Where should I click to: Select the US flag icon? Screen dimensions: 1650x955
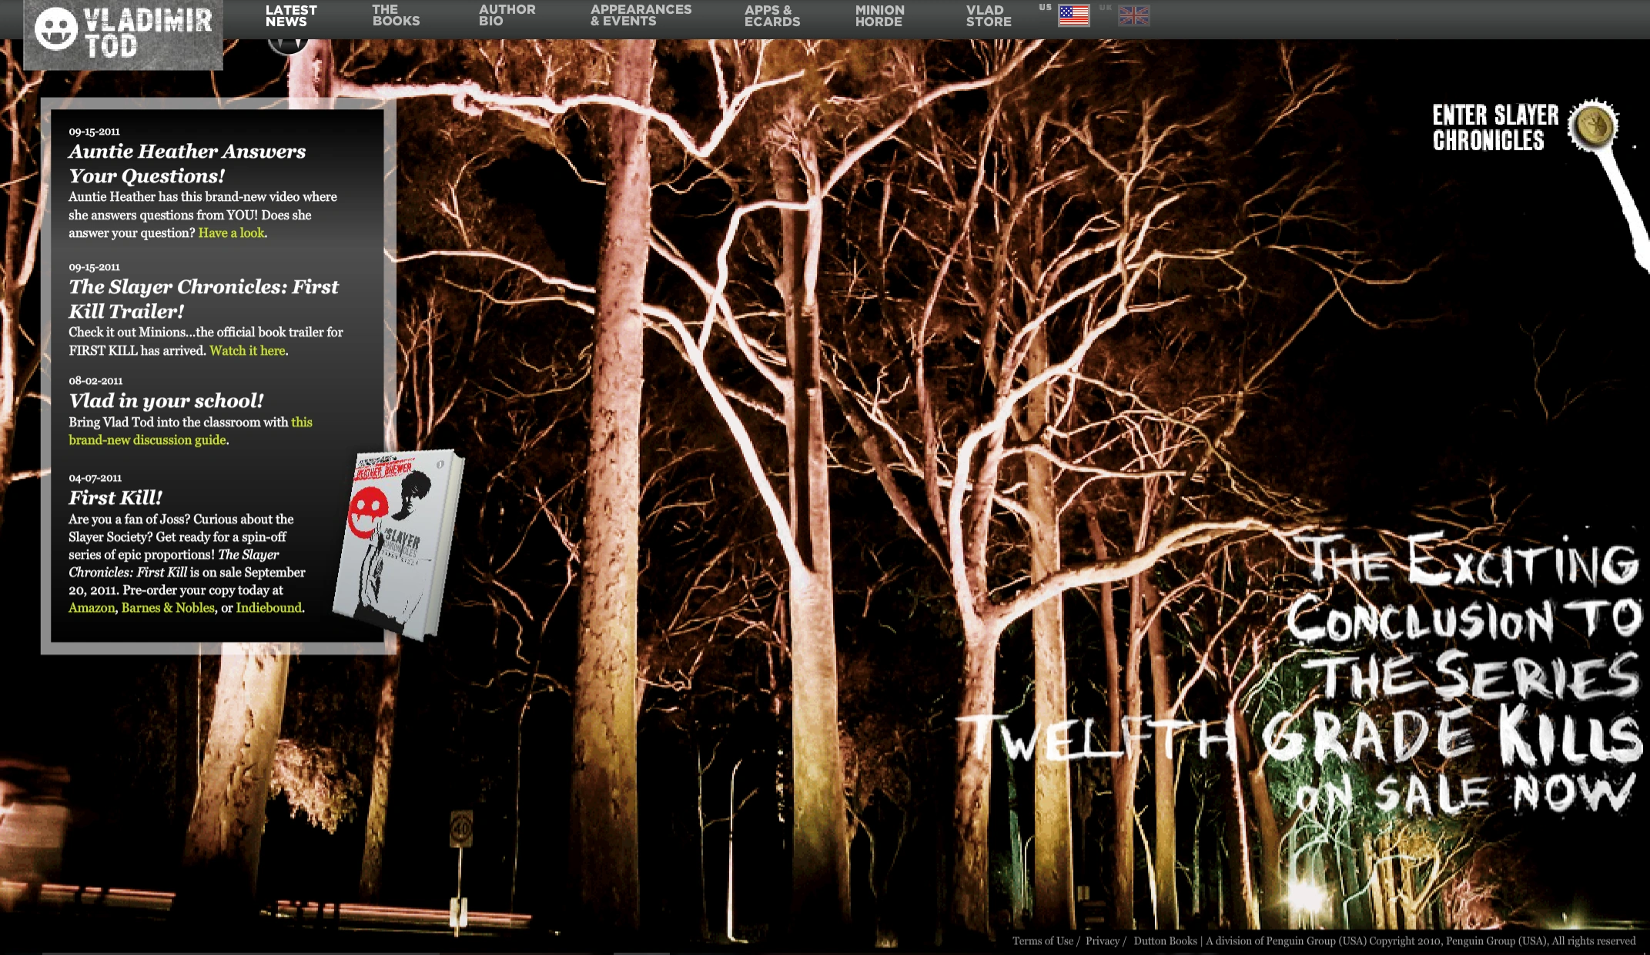tap(1073, 15)
